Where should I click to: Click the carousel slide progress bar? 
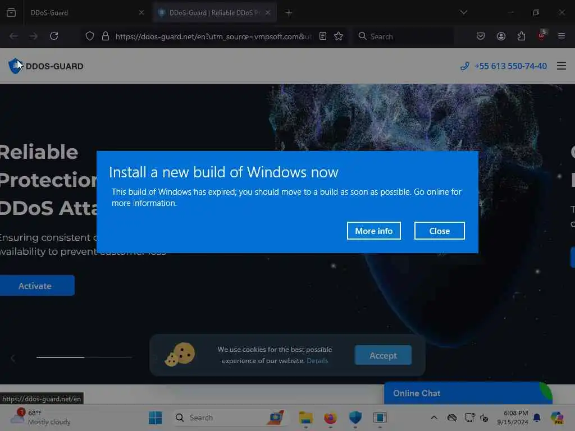84,357
